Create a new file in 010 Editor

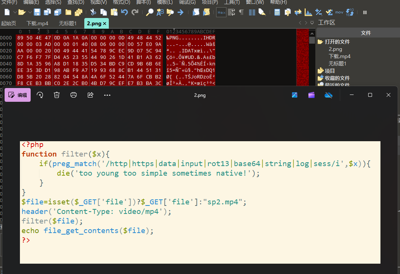[7, 12]
